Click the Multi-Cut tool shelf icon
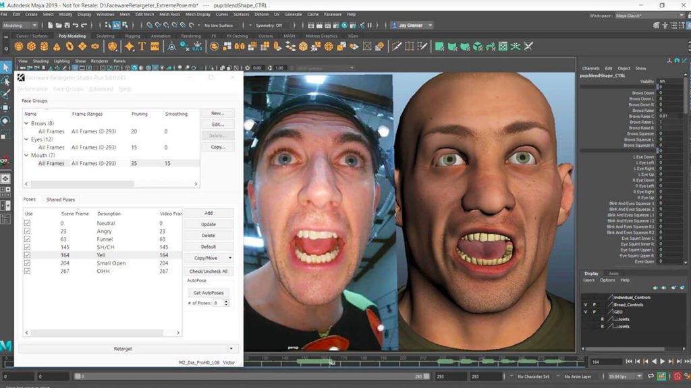 point(396,46)
